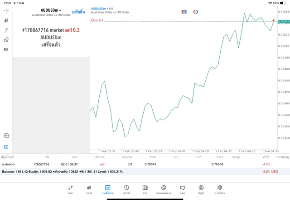Viewport: 290px width, 202px height.
Task: Open indicators via the f icon
Action: coord(6,30)
